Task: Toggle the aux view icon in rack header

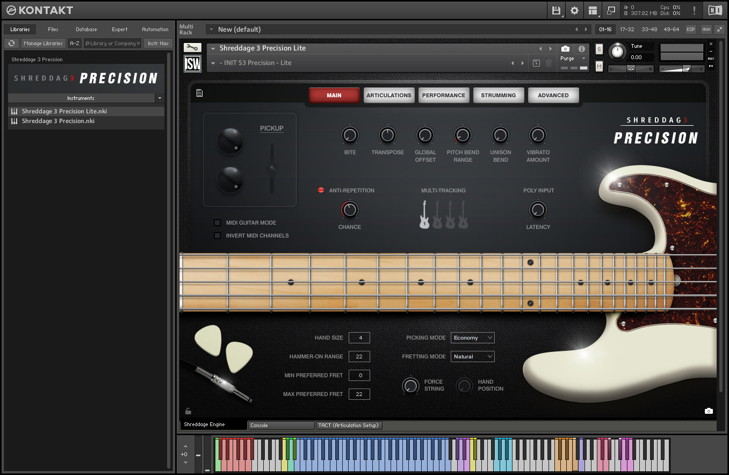Action: tap(706, 29)
